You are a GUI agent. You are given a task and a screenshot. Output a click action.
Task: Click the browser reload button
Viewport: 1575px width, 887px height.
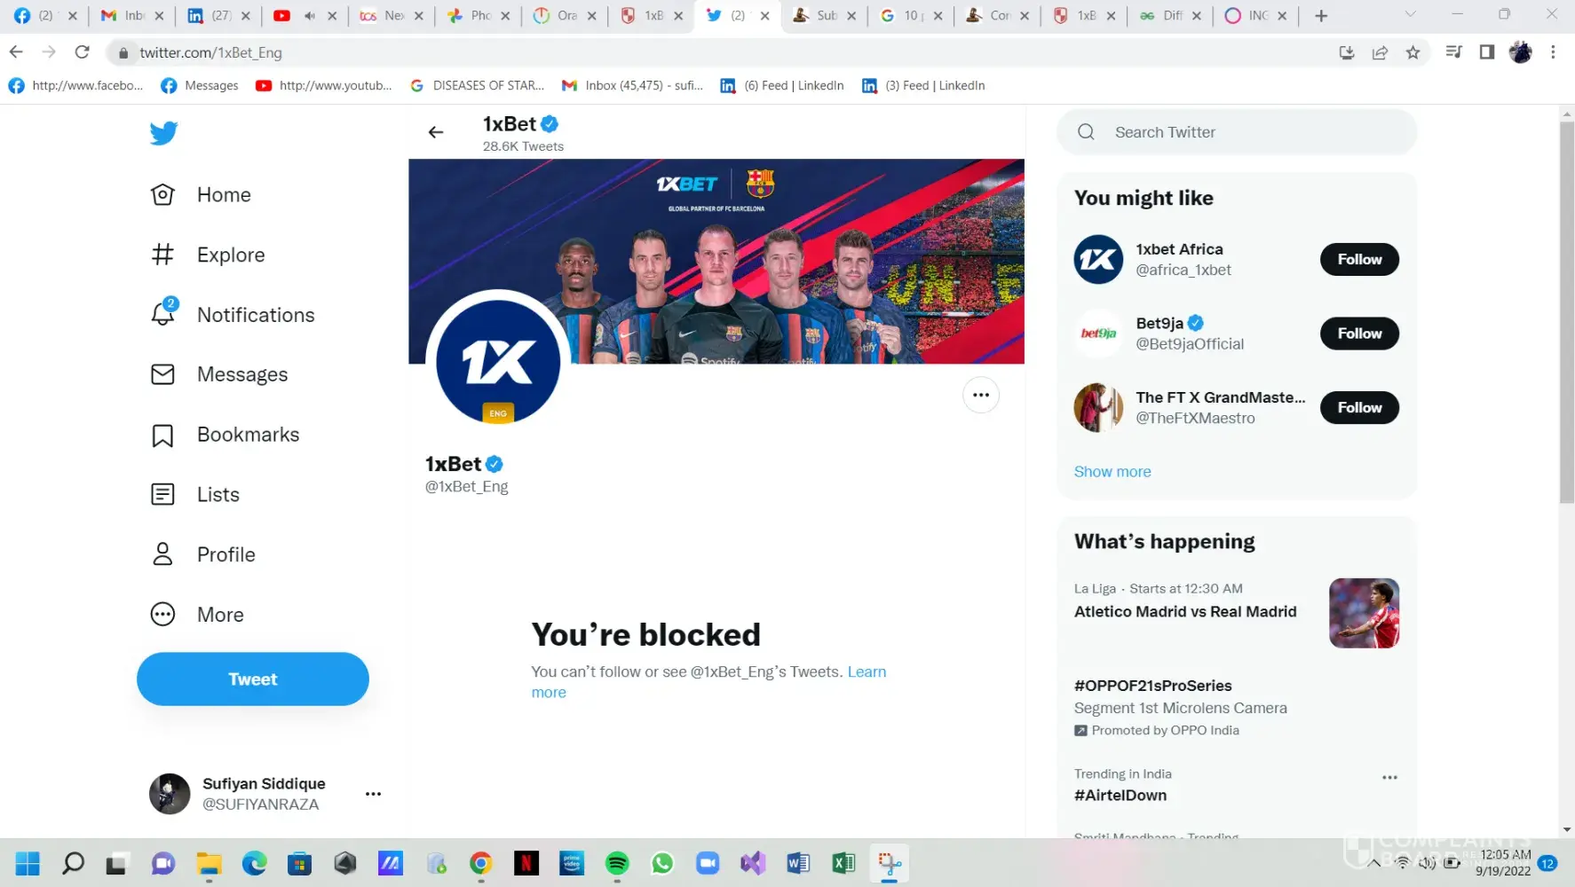coord(83,52)
